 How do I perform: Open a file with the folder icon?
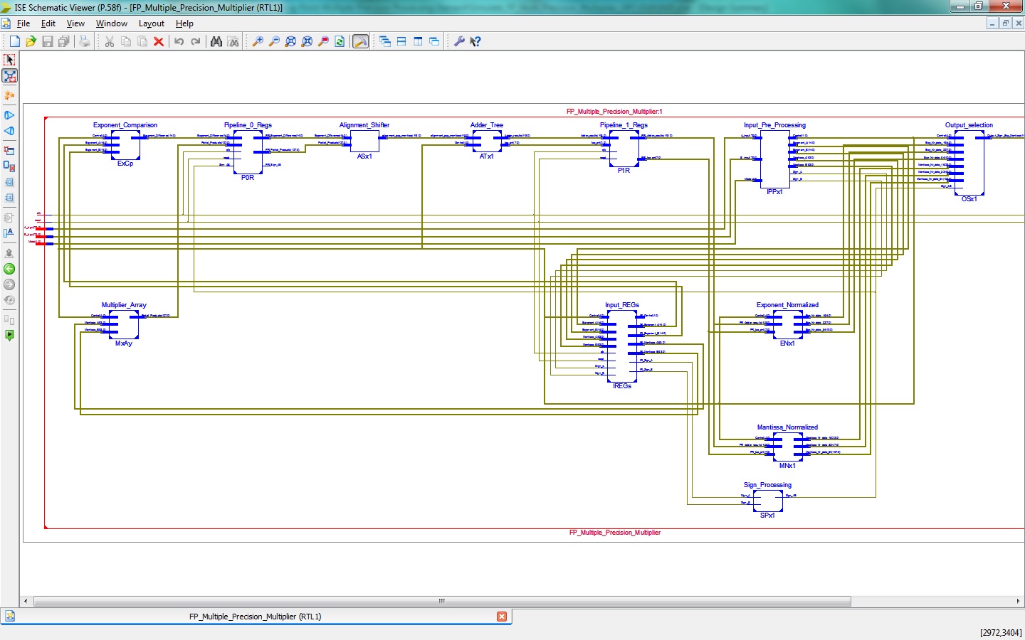click(31, 42)
